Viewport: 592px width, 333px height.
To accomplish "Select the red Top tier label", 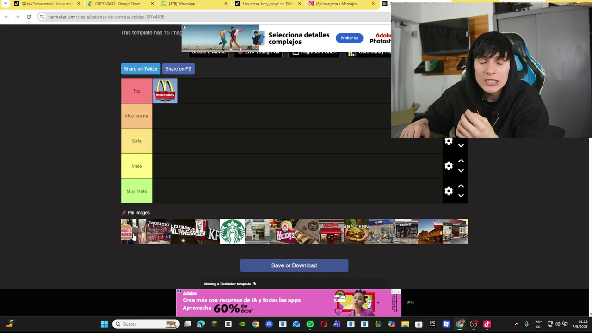I will 136,91.
